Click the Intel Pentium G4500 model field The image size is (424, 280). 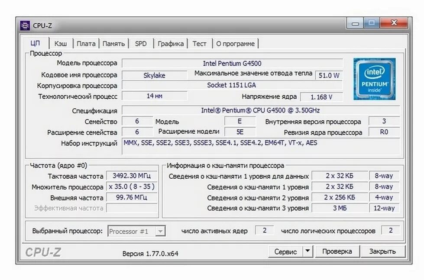[232, 64]
